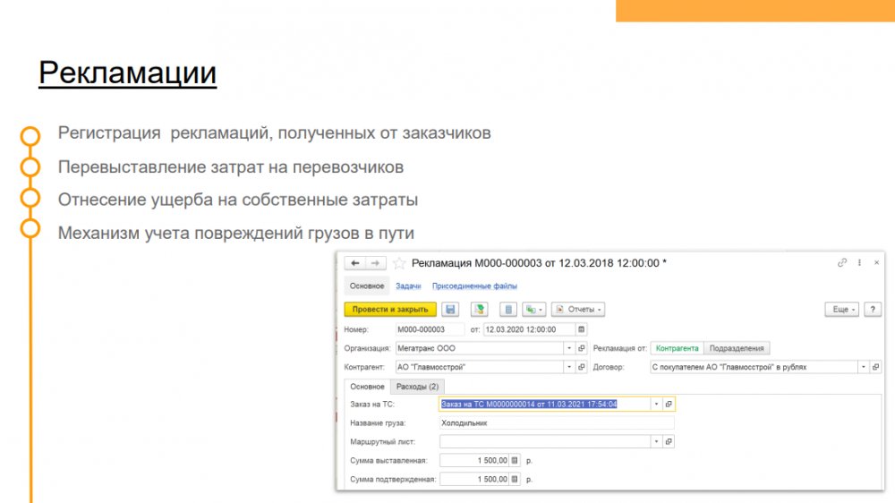Switch Рекламация от to Подразделения
Screen dimensions: 895x503
tap(737, 348)
